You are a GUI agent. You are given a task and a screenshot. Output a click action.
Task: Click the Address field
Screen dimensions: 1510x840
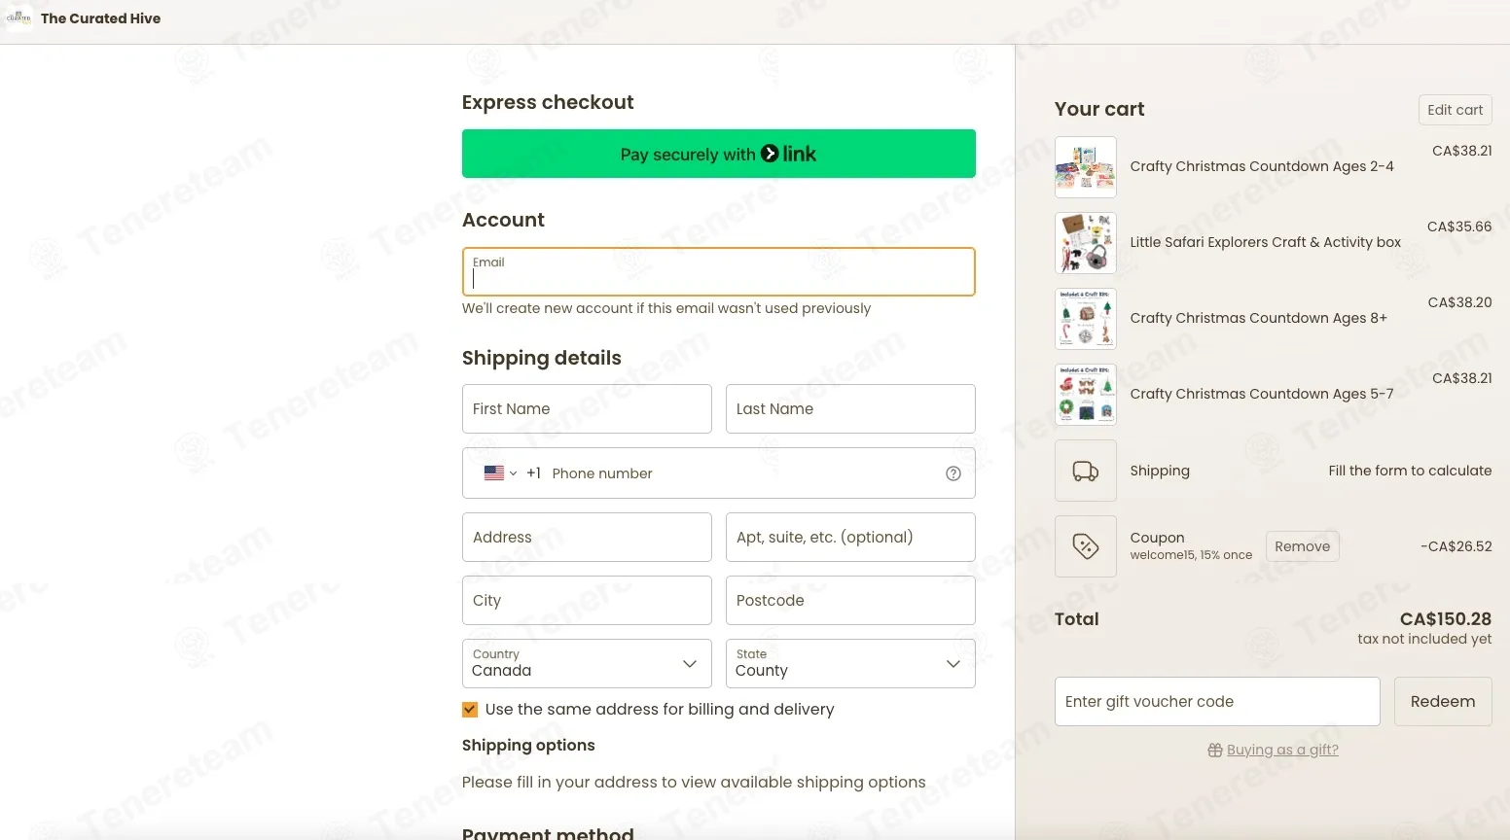coord(587,537)
